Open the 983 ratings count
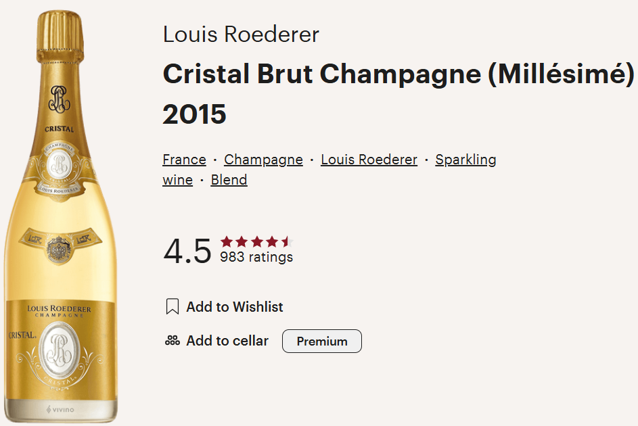This screenshot has width=638, height=426. coord(256,258)
